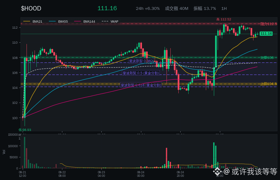Click the current price 111.16 in header

pyautogui.click(x=107, y=8)
